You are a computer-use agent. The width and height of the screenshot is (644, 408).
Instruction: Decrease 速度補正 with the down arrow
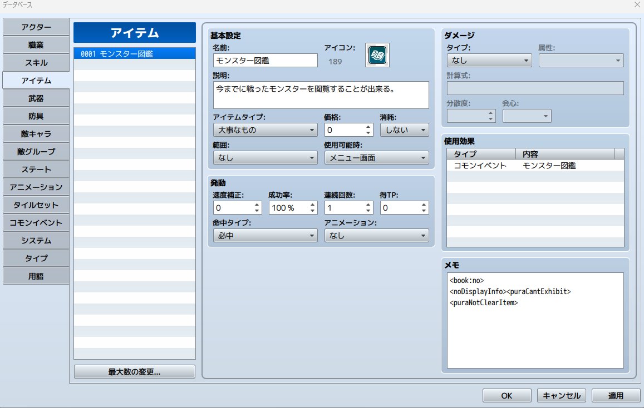[x=257, y=211]
